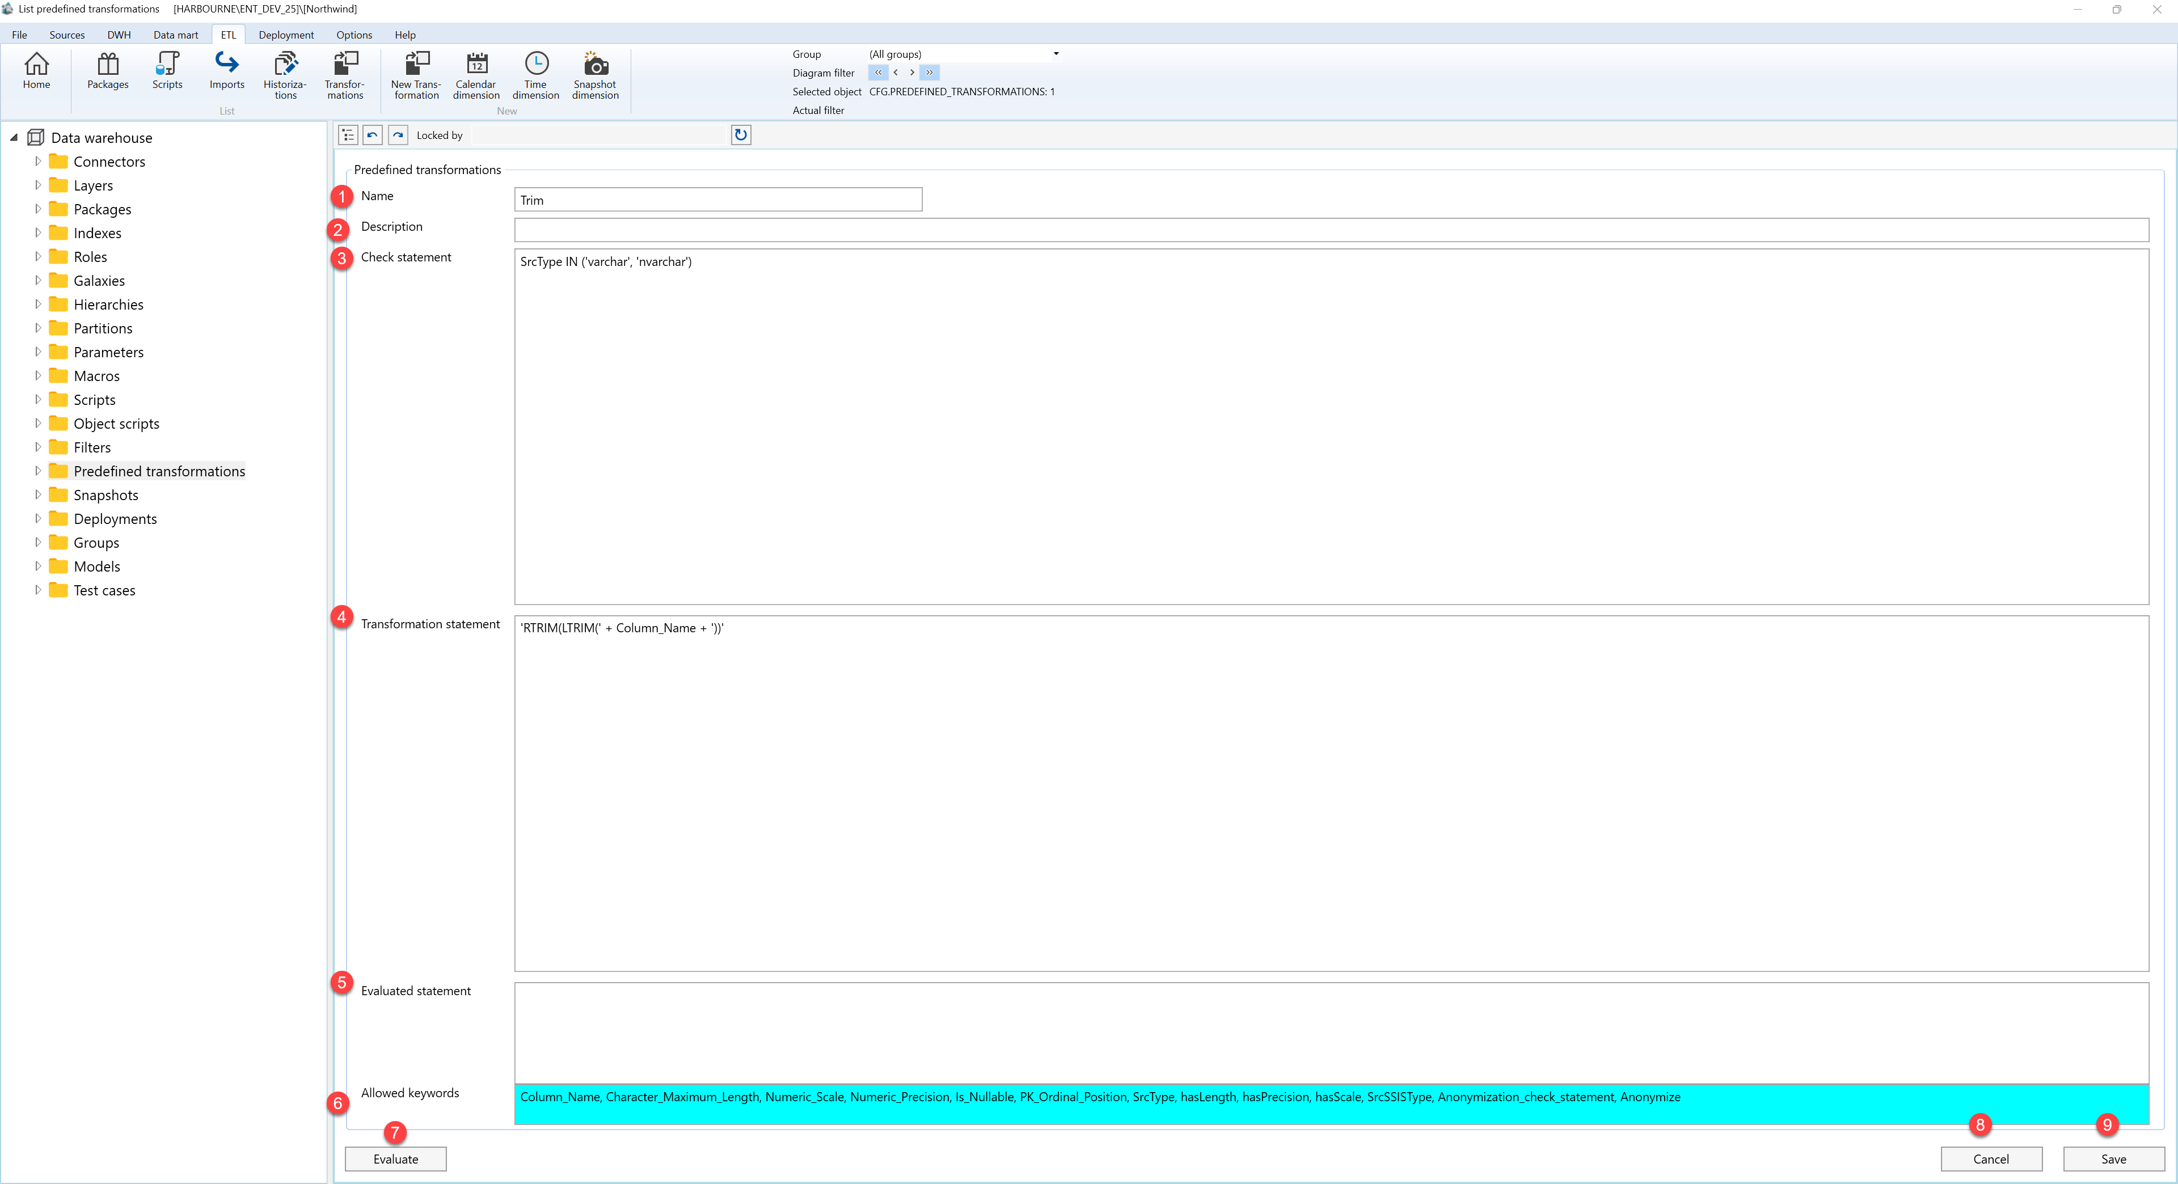Click the Allowed keywords cyan box
Viewport: 2178px width, 1184px height.
point(1332,1105)
